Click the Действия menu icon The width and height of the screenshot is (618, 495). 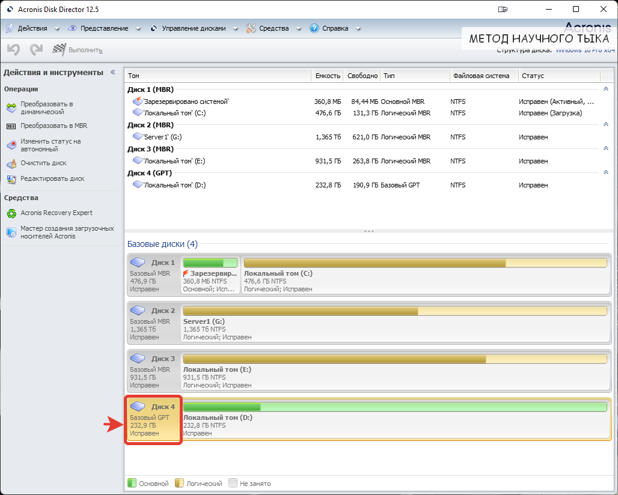[10, 28]
